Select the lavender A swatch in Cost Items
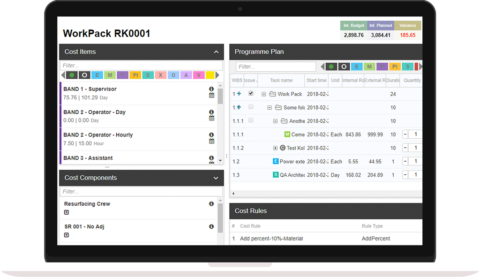The height and width of the screenshot is (277, 480). pyautogui.click(x=186, y=75)
